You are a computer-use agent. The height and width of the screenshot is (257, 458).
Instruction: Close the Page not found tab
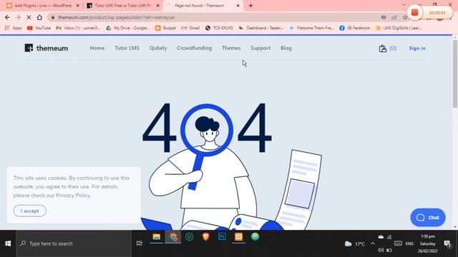click(238, 6)
